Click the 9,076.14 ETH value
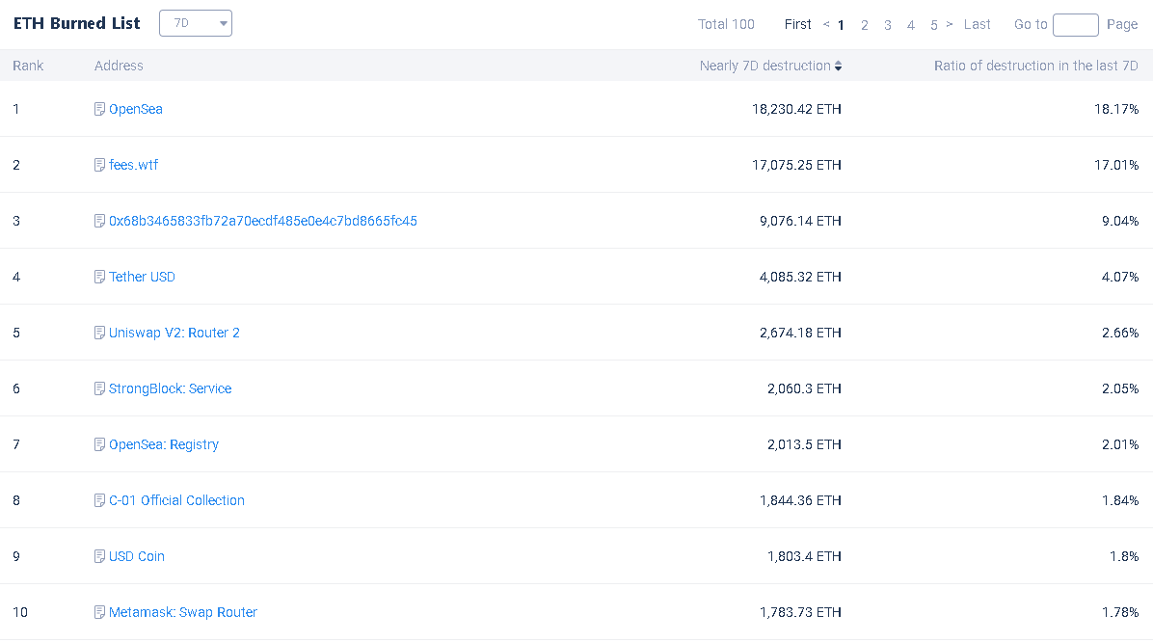 point(800,221)
